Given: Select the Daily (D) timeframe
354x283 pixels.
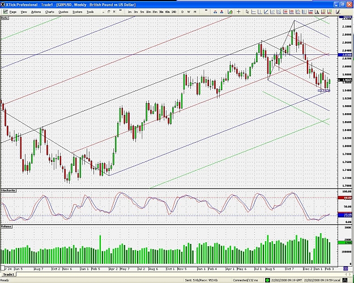Looking at the screenshot, I should pyautogui.click(x=182, y=12).
